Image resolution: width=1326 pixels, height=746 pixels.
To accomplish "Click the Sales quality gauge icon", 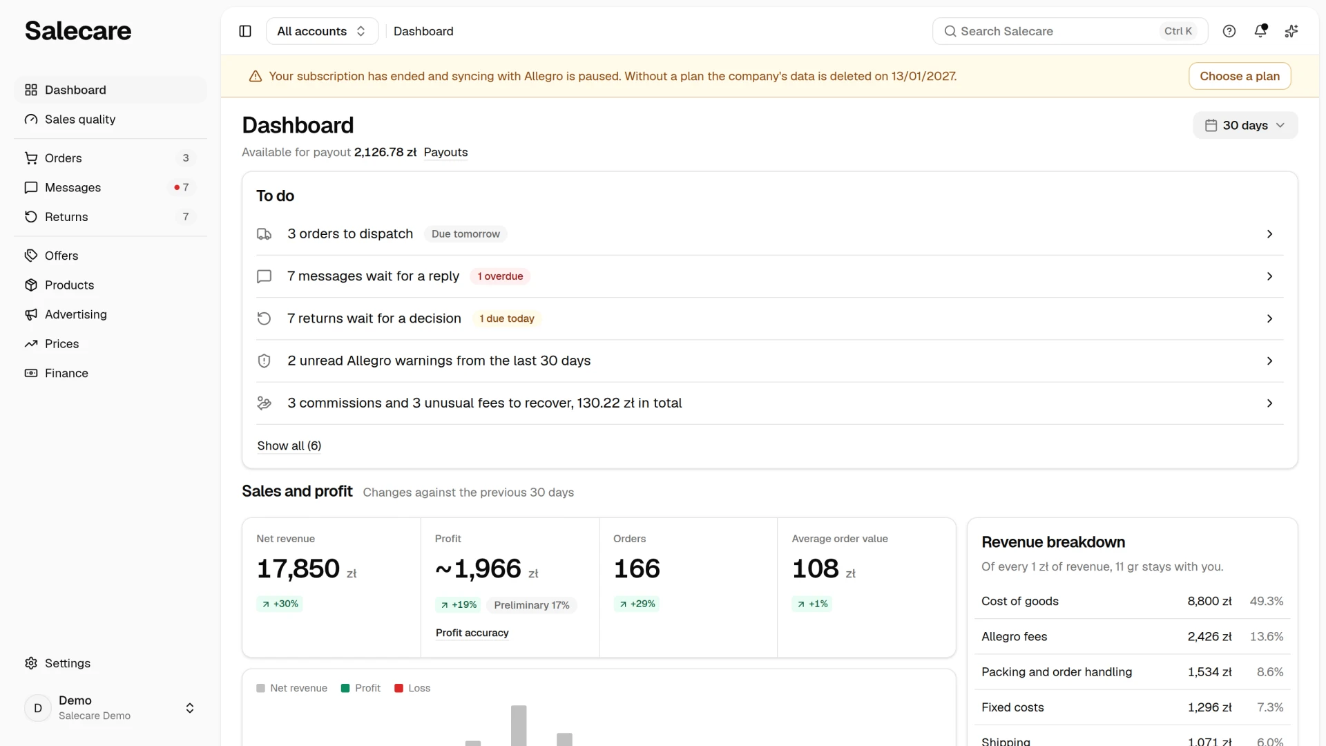I will 31,119.
